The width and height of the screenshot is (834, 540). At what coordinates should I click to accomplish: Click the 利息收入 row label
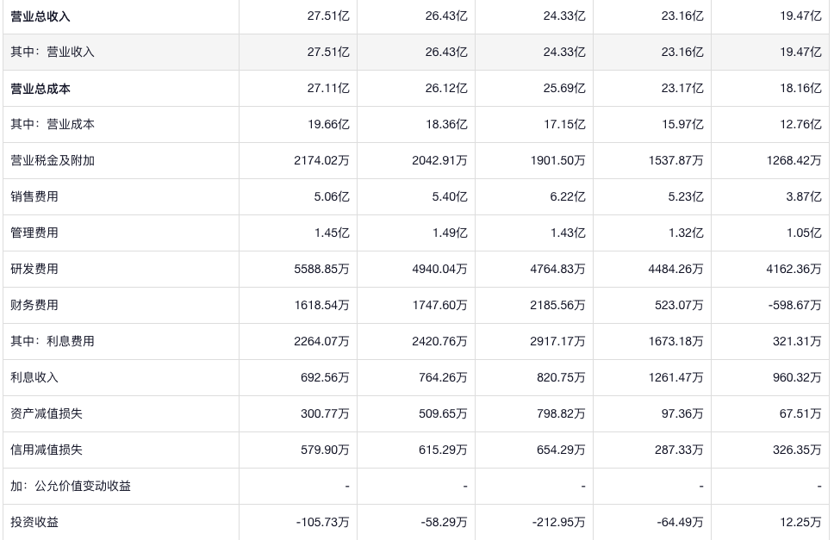[34, 378]
